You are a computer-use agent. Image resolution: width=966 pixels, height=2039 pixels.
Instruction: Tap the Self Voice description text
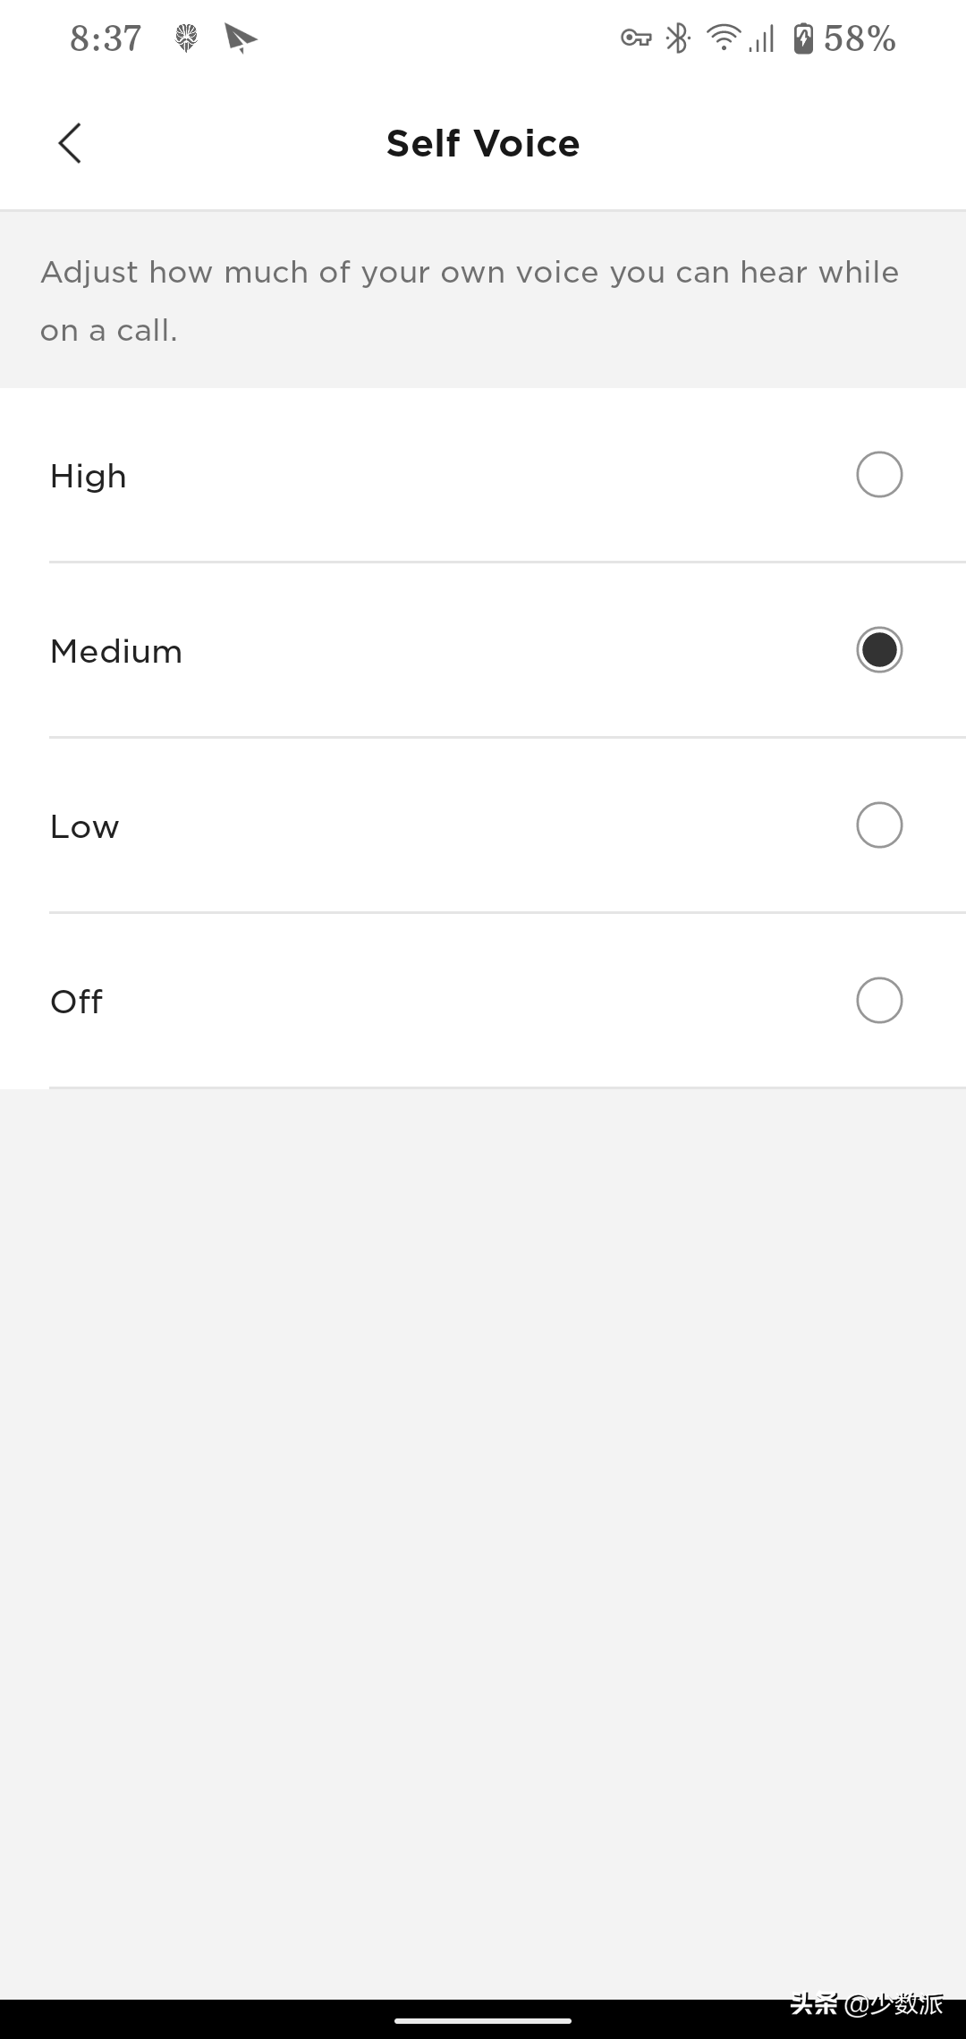470,300
